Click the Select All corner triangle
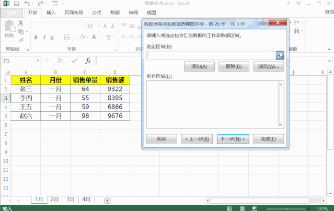This screenshot has height=211, width=334. pyautogui.click(x=7, y=73)
